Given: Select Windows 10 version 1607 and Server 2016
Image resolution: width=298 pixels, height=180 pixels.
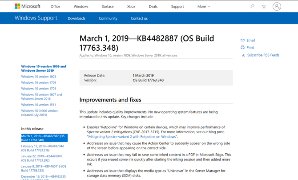Looking at the screenshot, I should click(42, 97).
